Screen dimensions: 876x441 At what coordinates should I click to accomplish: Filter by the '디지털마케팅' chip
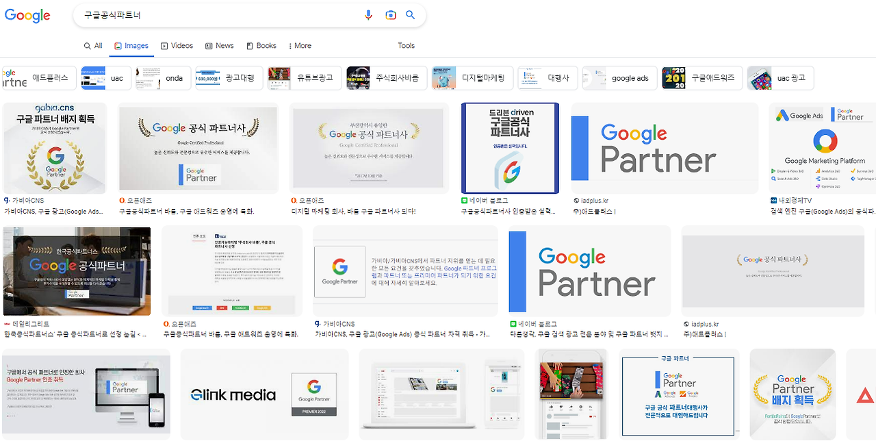472,78
